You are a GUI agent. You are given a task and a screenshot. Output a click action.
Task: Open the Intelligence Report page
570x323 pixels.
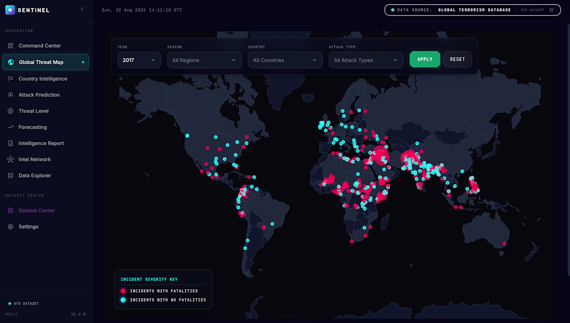(x=46, y=143)
